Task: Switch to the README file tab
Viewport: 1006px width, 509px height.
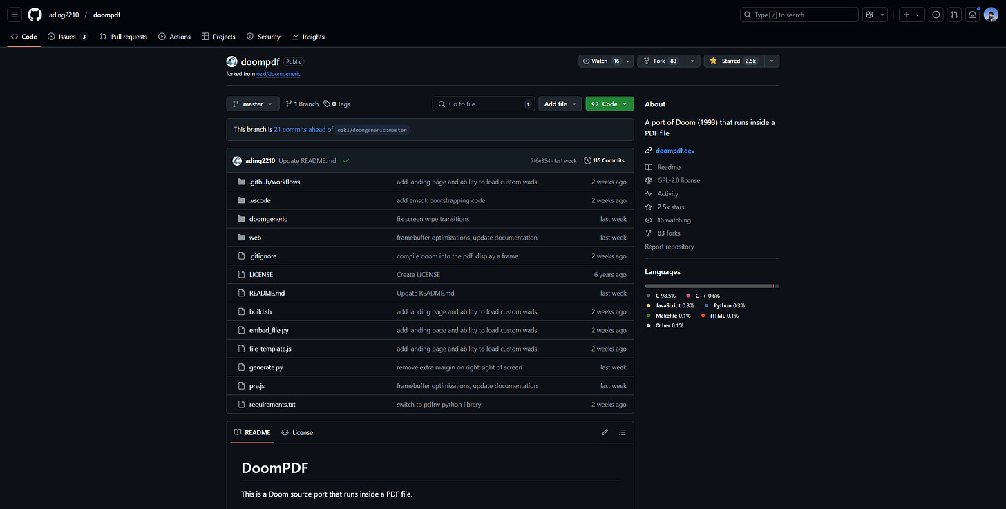Action: coord(252,432)
